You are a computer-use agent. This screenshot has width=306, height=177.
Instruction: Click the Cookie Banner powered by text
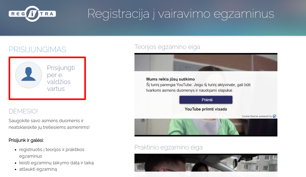(256, 116)
